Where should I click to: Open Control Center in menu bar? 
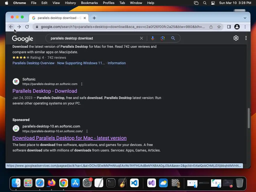coord(213,3)
